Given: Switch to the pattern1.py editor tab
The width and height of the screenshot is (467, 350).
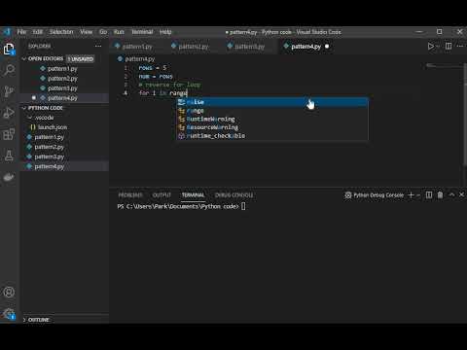Looking at the screenshot, I should [137, 47].
